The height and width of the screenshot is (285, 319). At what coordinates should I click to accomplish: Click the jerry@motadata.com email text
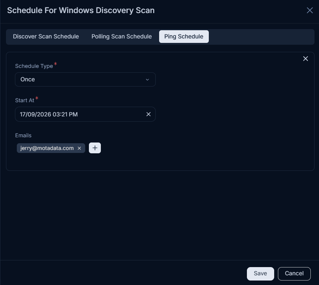coord(47,148)
